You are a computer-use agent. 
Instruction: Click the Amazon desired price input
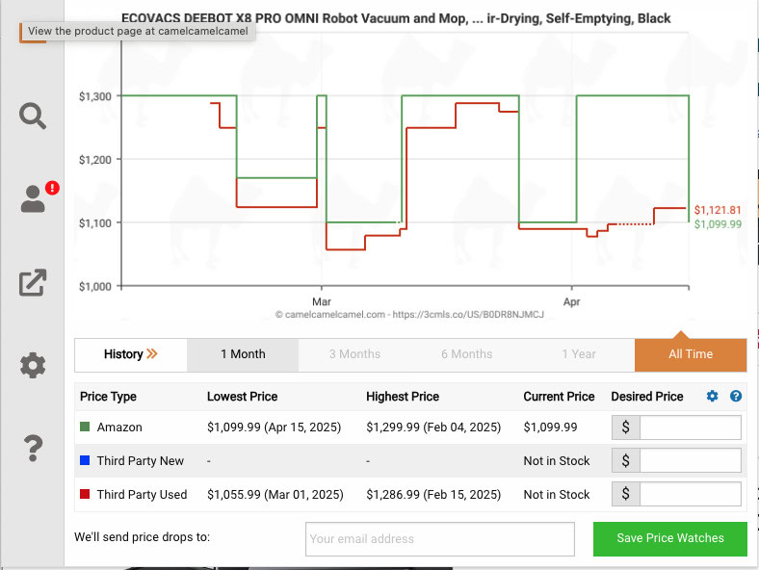pos(690,427)
